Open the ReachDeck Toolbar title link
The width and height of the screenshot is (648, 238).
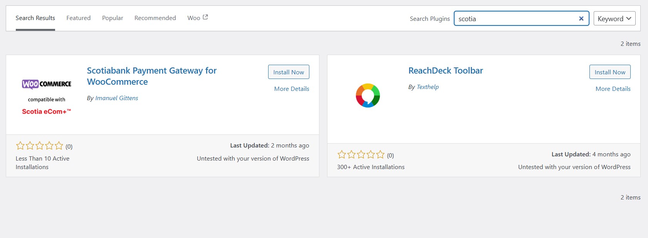tap(445, 71)
